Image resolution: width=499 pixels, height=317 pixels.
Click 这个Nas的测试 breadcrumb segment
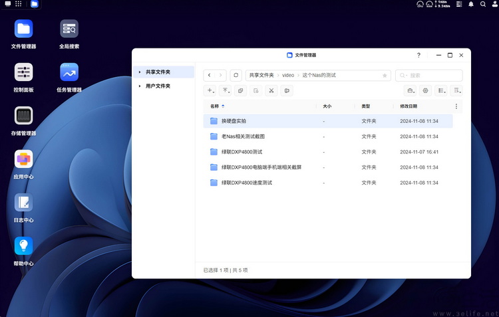[x=319, y=75]
